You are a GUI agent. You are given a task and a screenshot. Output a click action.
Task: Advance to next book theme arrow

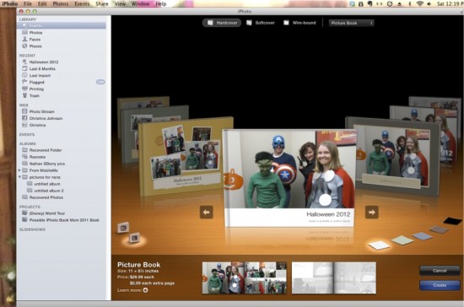pyautogui.click(x=372, y=212)
